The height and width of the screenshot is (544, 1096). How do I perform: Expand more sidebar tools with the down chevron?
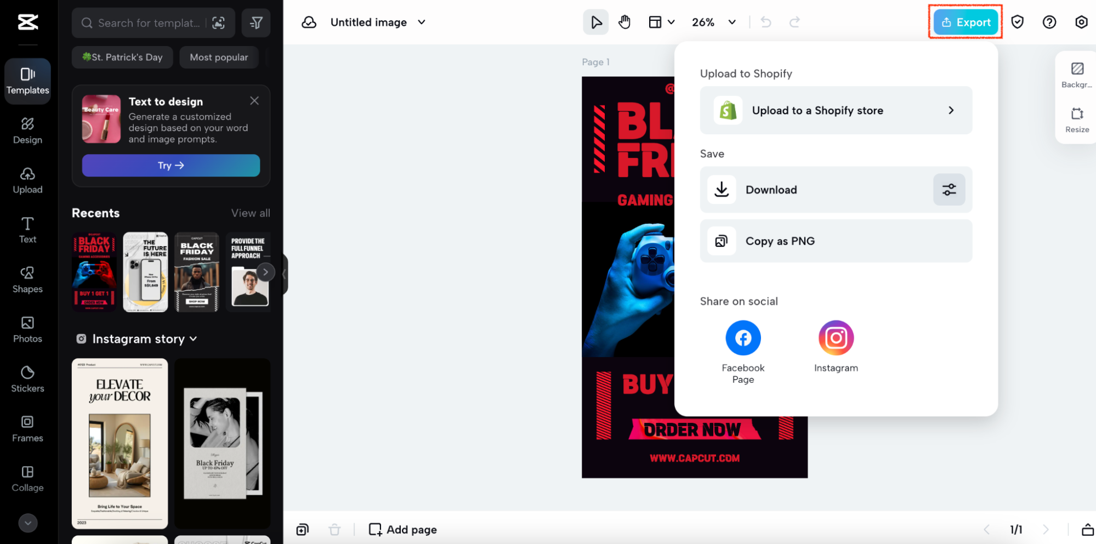click(28, 523)
